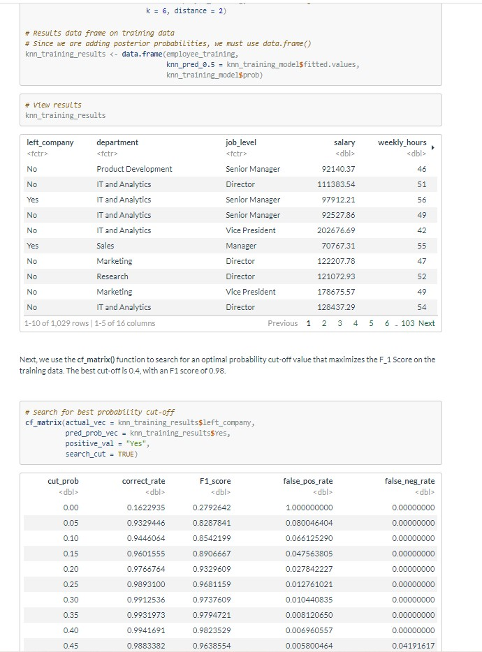Show more columns with right arrow
Image resolution: width=482 pixels, height=652 pixels.
point(433,147)
